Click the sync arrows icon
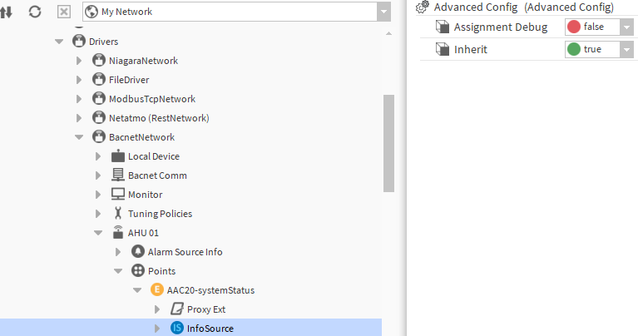Viewport: 638px width, 336px height. (x=6, y=12)
